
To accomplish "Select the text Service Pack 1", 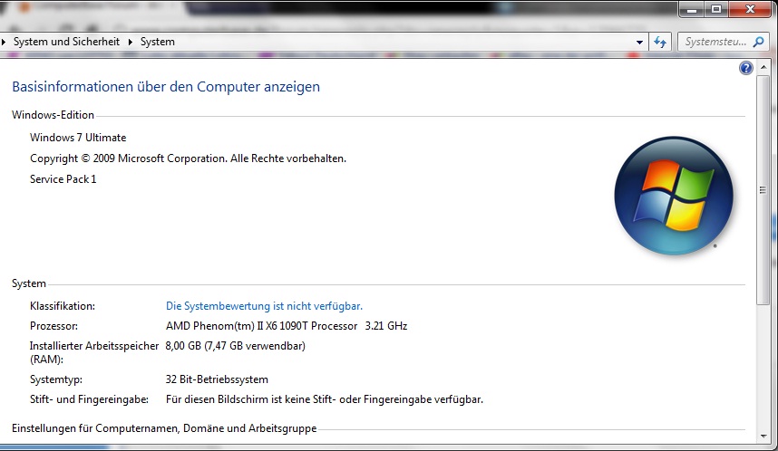I will coord(63,179).
